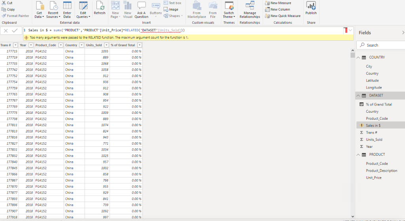Collapse the COUNTRY table in Fields
This screenshot has width=405, height=221.
pyautogui.click(x=358, y=58)
